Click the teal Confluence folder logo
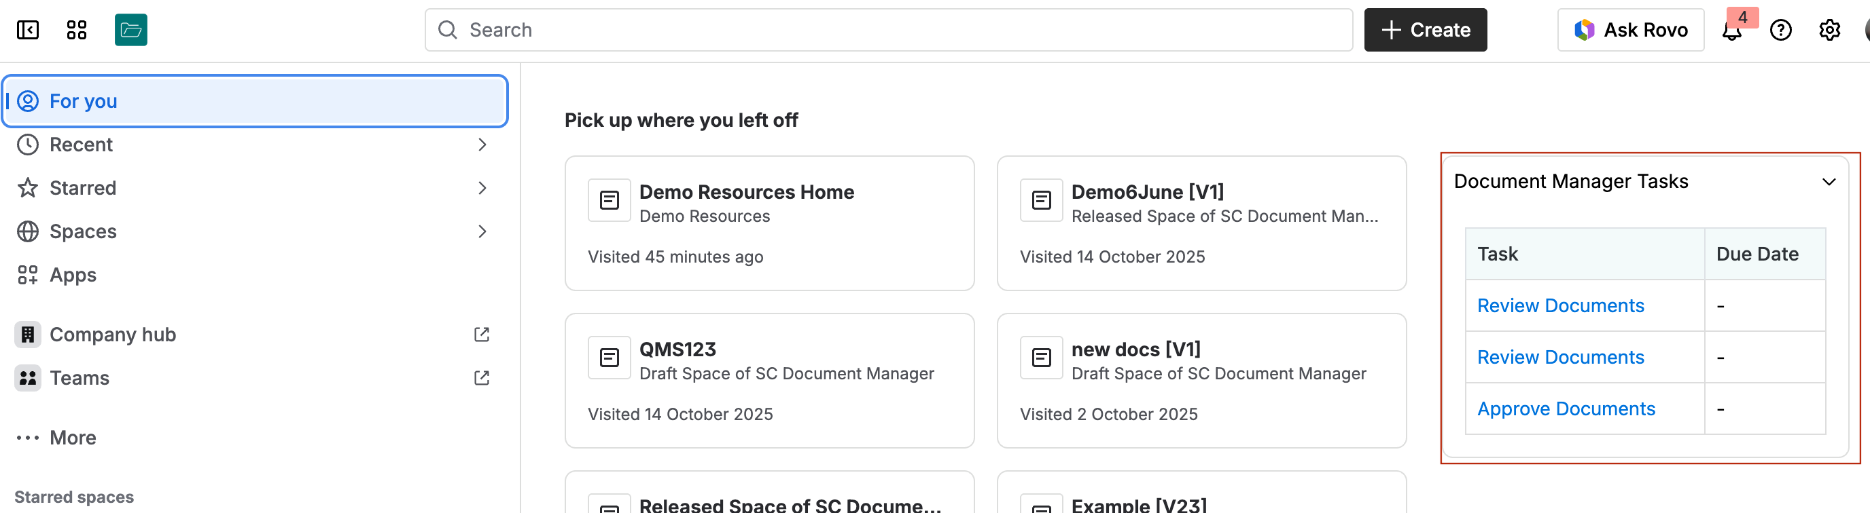Image resolution: width=1870 pixels, height=513 pixels. coord(130,30)
